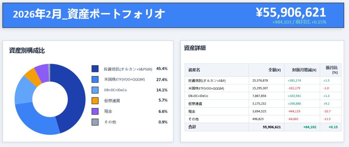349x147 pixels.
Task: Click the 仮想通貨 amount 3,175,232 cell
Action: pos(260,104)
